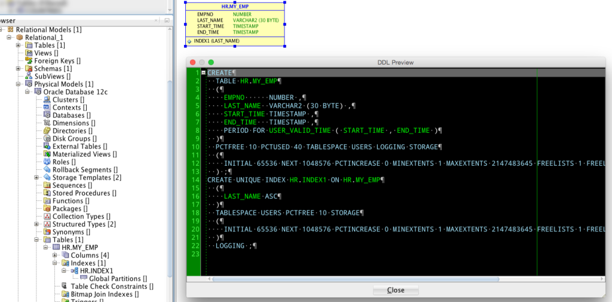Click the LAST_NAME column in diagram table

(210, 20)
